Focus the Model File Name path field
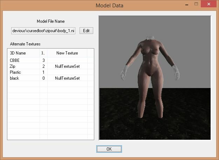219x160 pixels. (x=43, y=31)
